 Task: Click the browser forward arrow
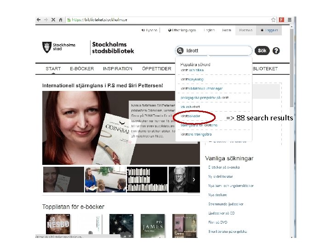click(46, 20)
